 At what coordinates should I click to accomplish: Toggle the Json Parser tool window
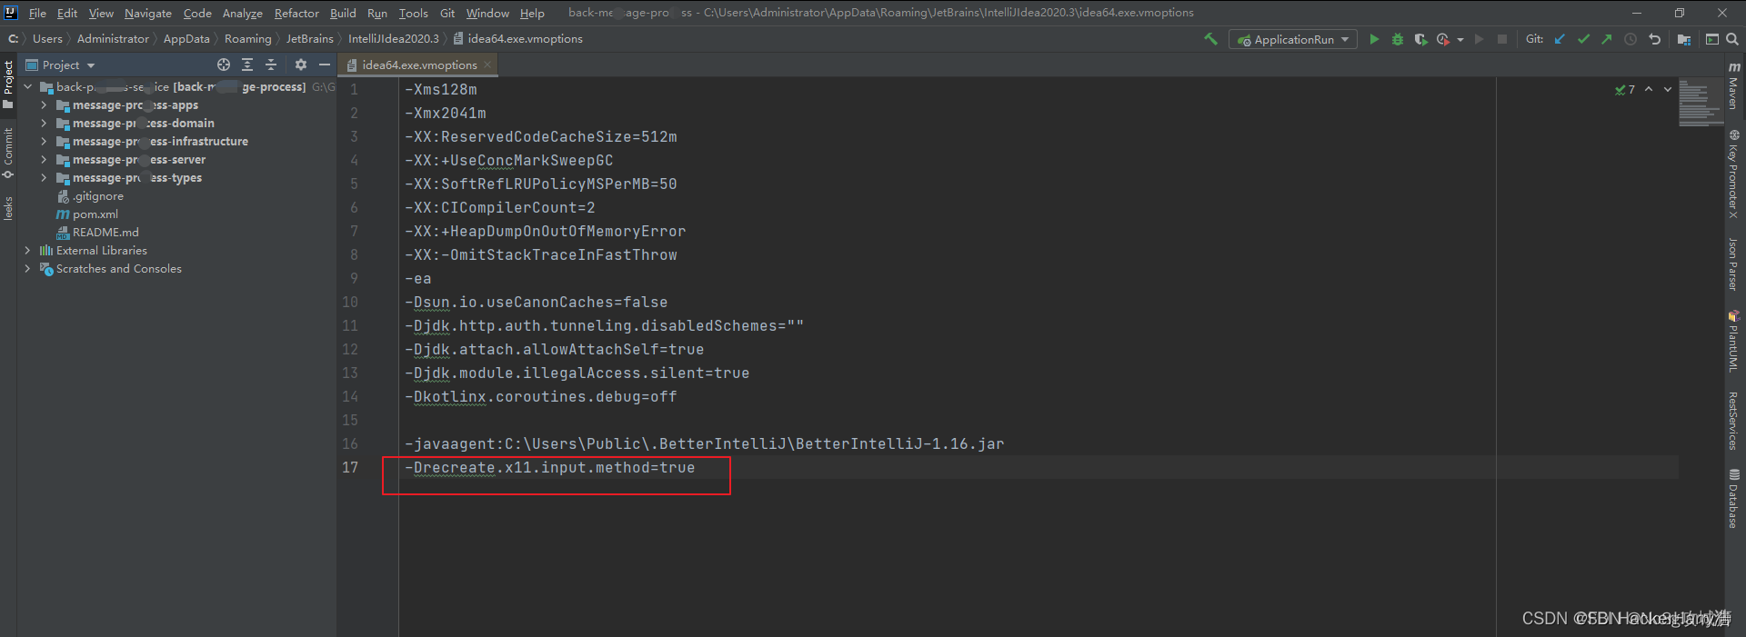point(1734,264)
